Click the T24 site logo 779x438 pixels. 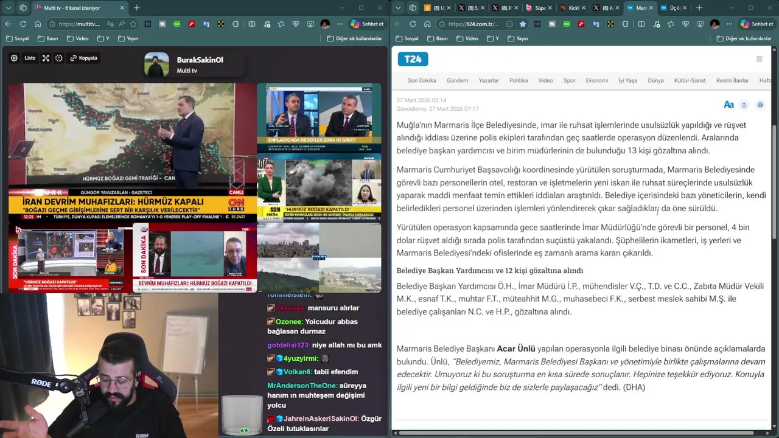click(x=413, y=59)
